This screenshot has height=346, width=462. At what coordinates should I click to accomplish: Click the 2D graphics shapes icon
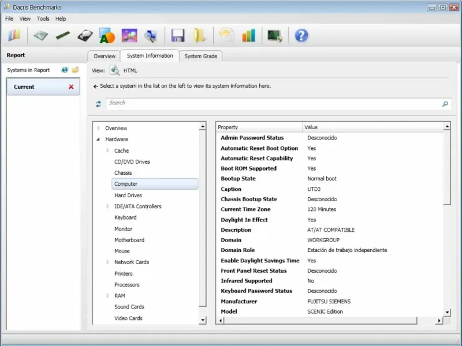pos(107,36)
